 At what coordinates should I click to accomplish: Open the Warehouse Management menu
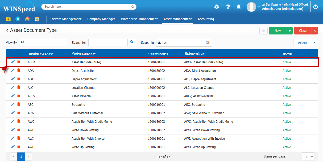(139, 19)
